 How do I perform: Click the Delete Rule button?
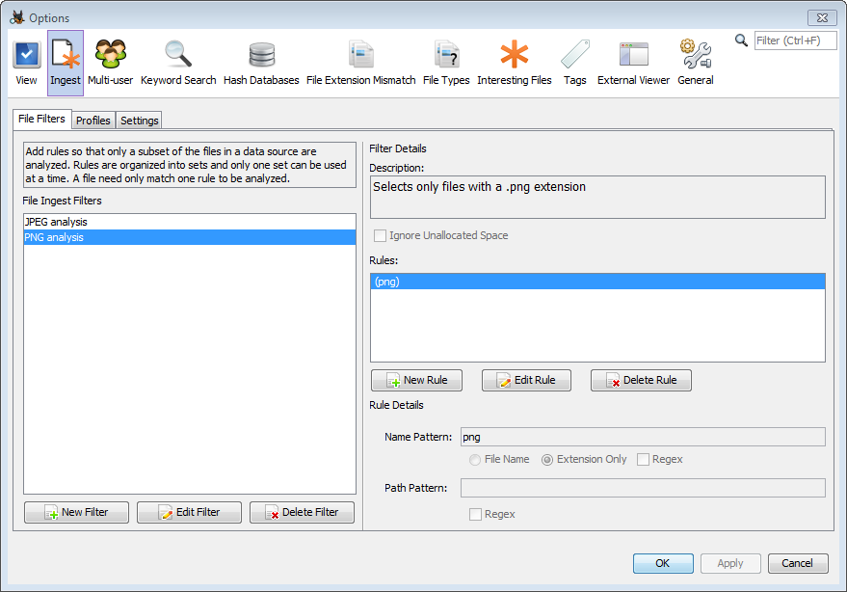tap(641, 380)
